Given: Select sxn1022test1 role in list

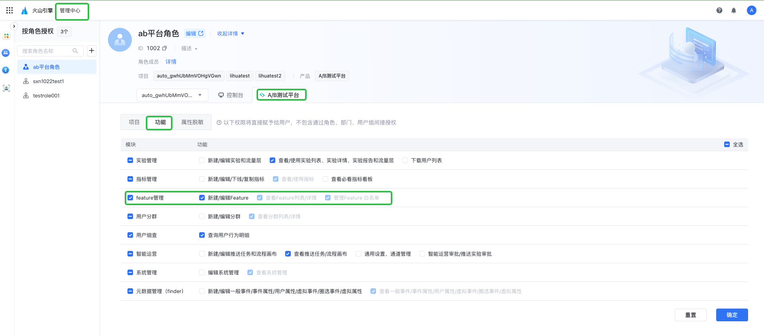Looking at the screenshot, I should [48, 81].
